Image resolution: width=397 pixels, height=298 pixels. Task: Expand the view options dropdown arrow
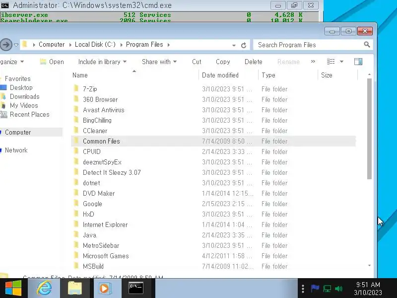click(341, 62)
